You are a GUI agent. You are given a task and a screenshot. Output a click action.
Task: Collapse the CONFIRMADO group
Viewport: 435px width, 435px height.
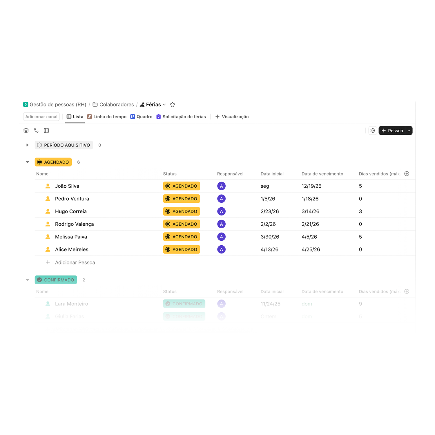click(28, 280)
